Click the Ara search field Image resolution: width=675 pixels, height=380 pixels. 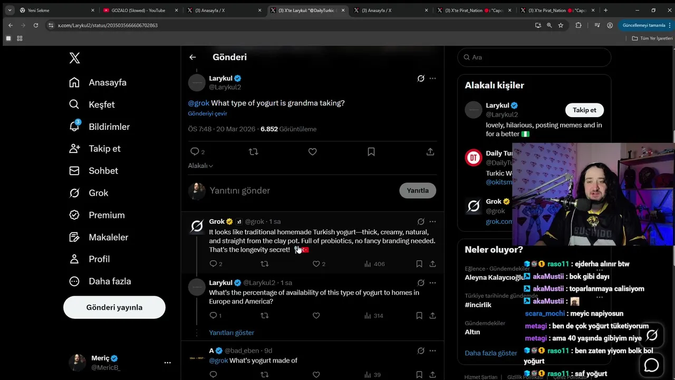534,57
